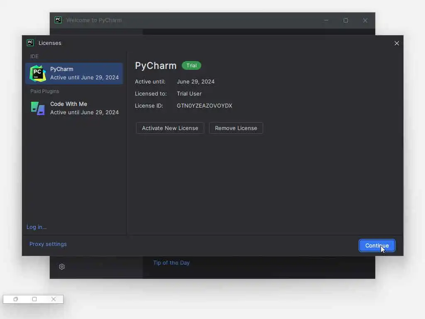Click Activate New License button
Viewport: 425px width, 319px height.
pos(170,128)
